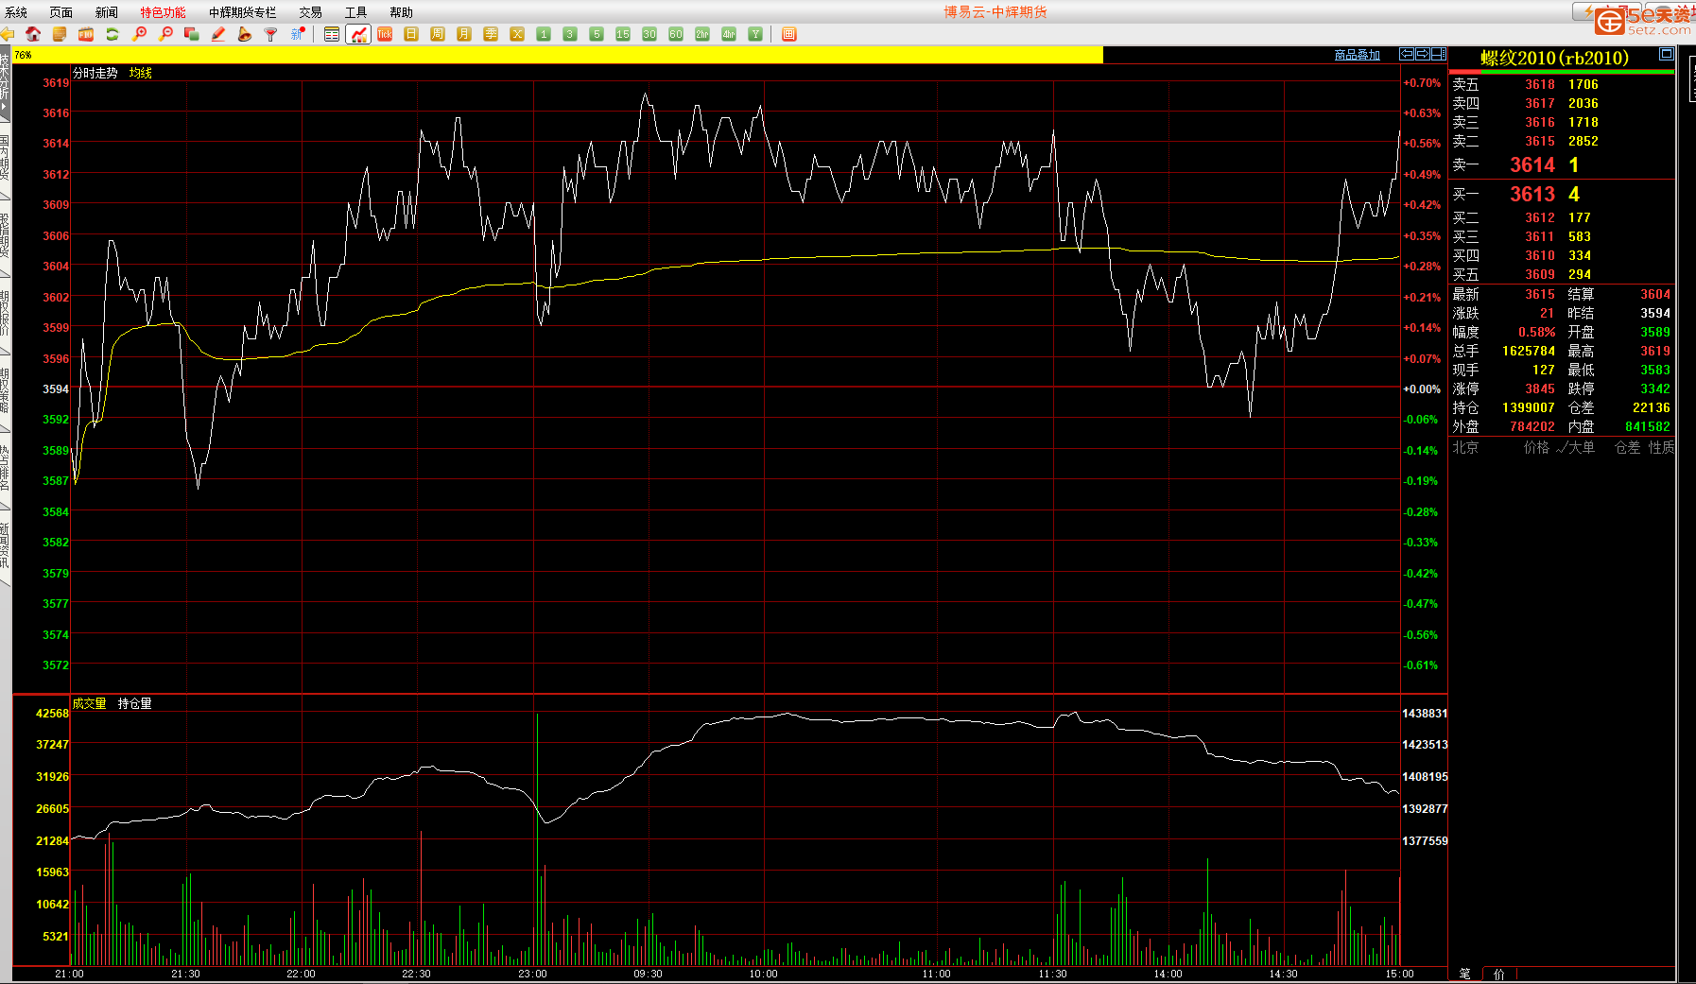Select the 1-minute period button
The image size is (1696, 984).
pyautogui.click(x=544, y=34)
